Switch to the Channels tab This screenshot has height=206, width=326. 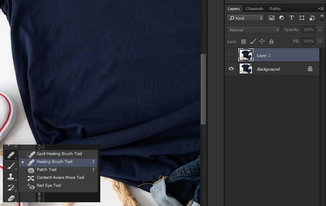[254, 8]
